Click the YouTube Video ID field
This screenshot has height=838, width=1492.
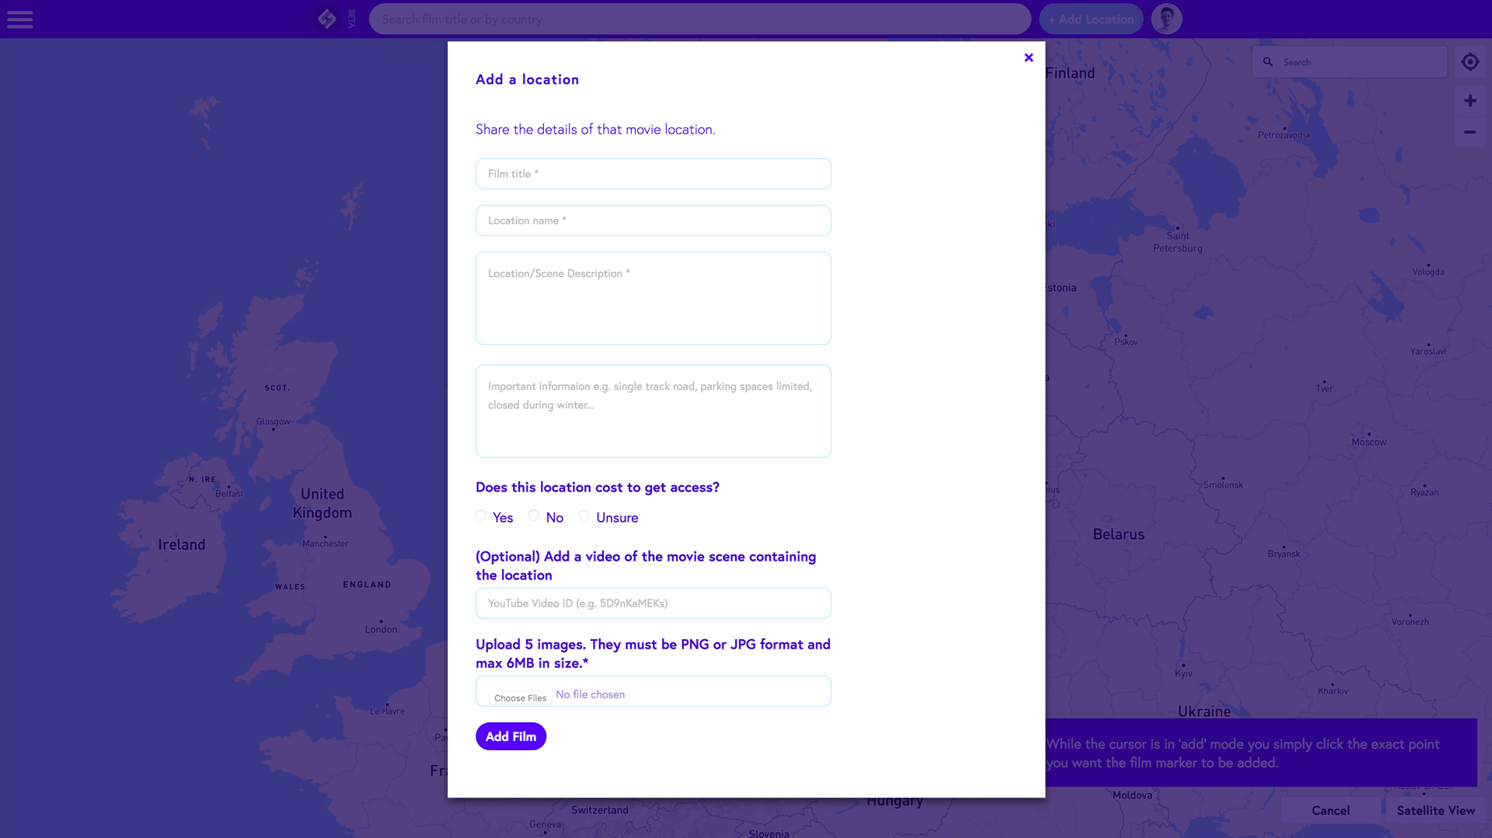(x=653, y=603)
